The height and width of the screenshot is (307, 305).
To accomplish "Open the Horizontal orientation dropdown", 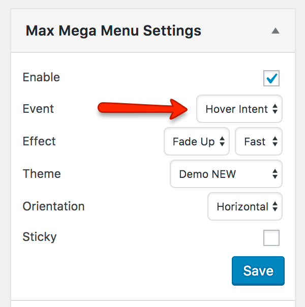I will coord(245,206).
